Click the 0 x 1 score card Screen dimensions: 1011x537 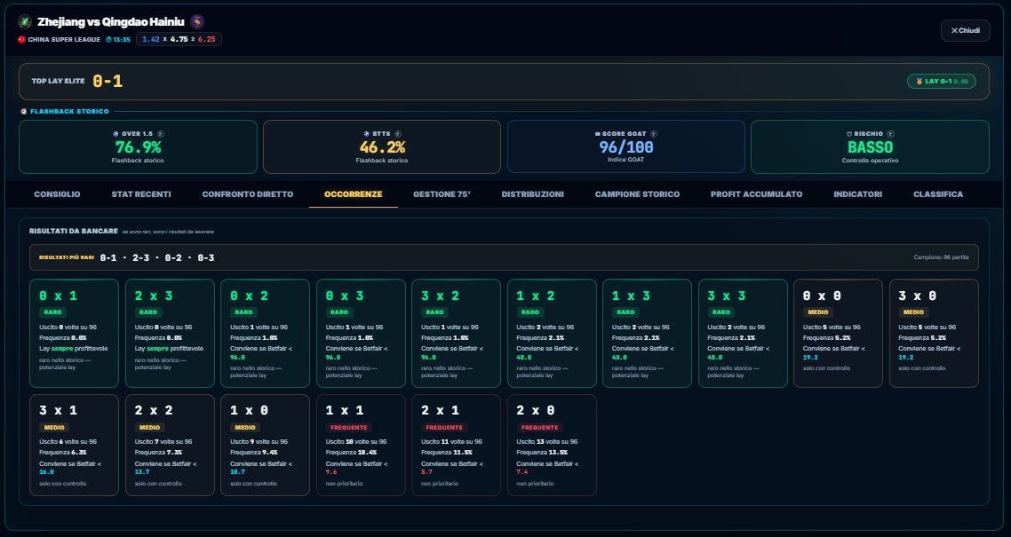pyautogui.click(x=74, y=334)
